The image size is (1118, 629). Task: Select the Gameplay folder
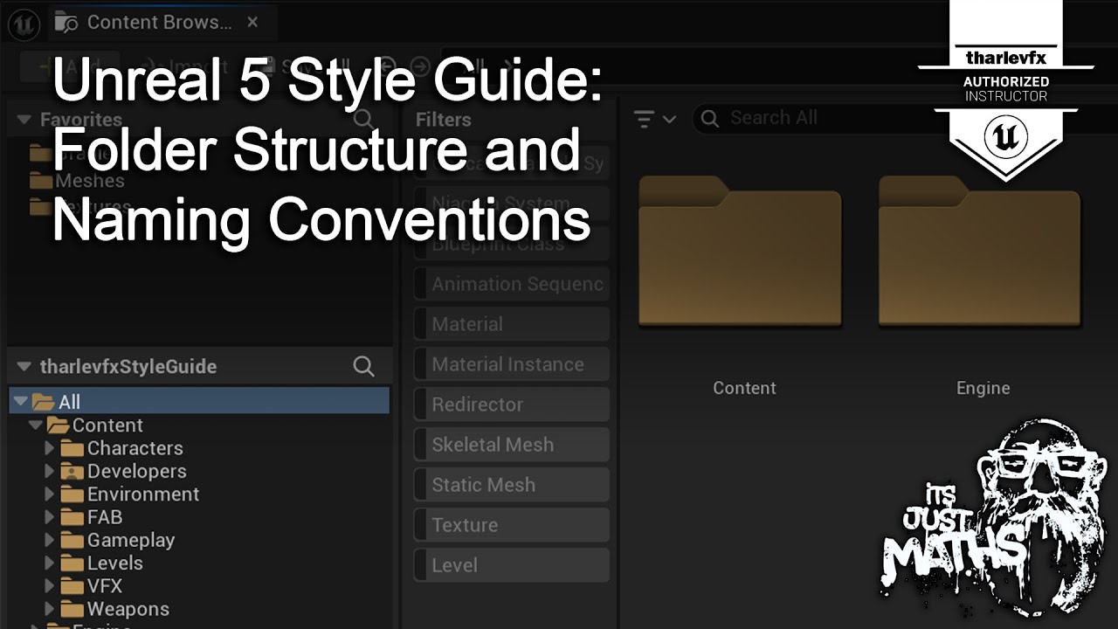118,540
